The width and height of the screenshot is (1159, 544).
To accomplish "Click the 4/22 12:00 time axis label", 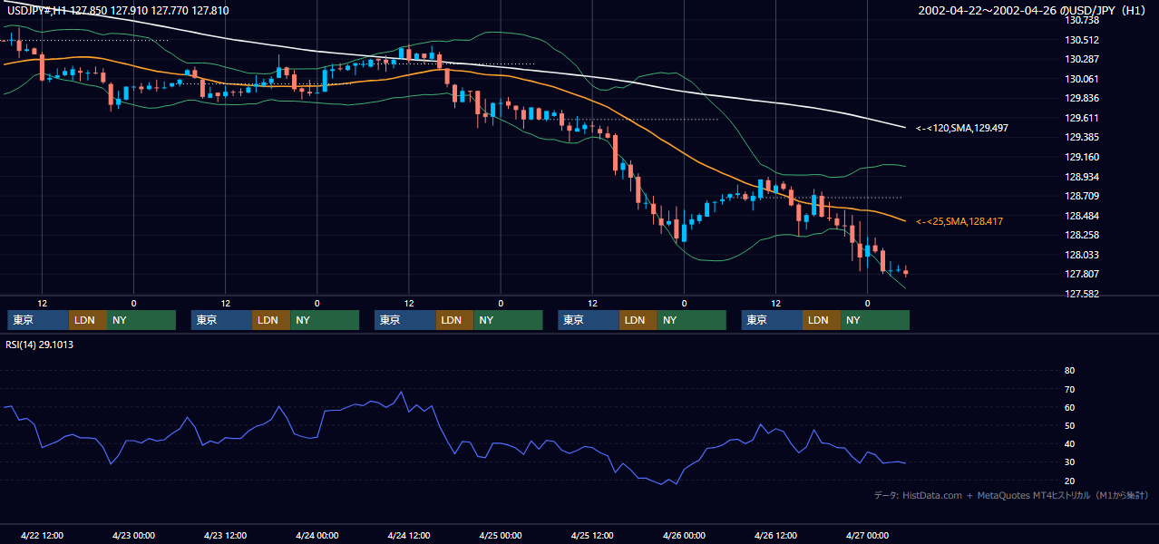I will click(42, 535).
